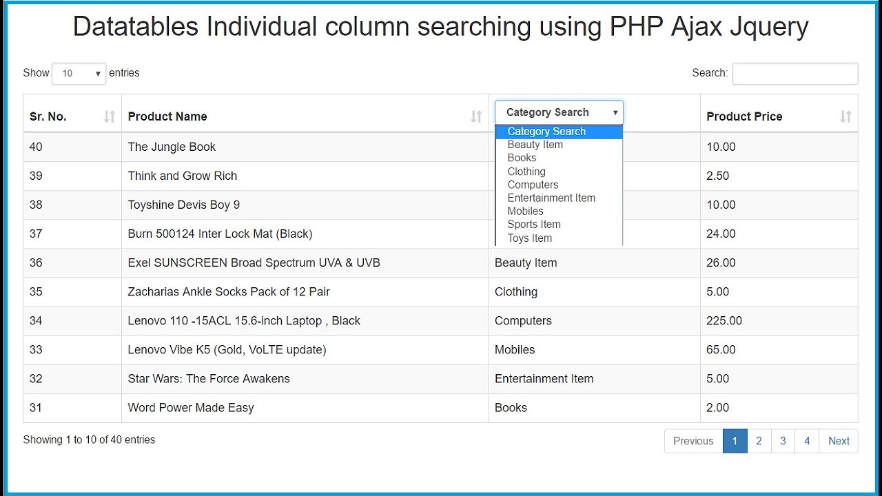
Task: Click the table Search input field
Action: tap(794, 74)
